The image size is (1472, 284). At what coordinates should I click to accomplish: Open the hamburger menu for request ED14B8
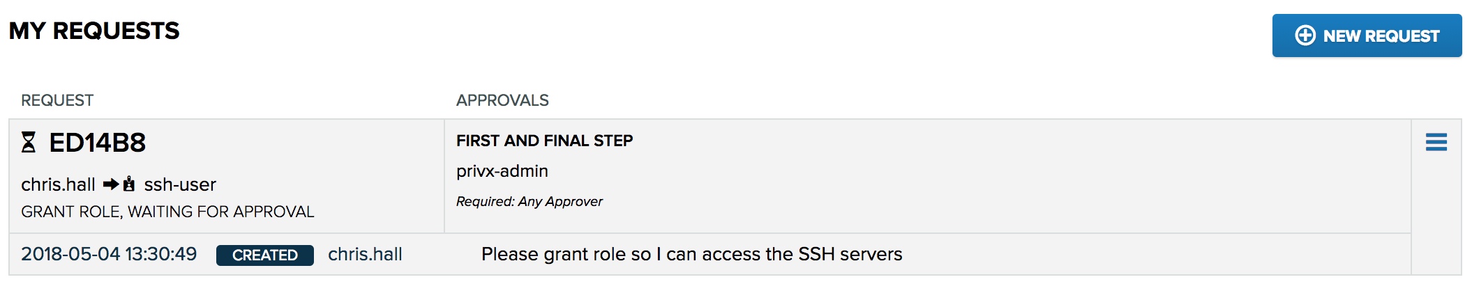coord(1436,142)
